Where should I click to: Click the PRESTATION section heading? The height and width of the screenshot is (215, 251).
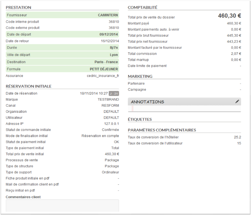tap(18, 7)
